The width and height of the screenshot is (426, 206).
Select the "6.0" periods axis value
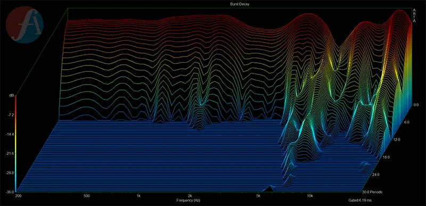(407, 122)
